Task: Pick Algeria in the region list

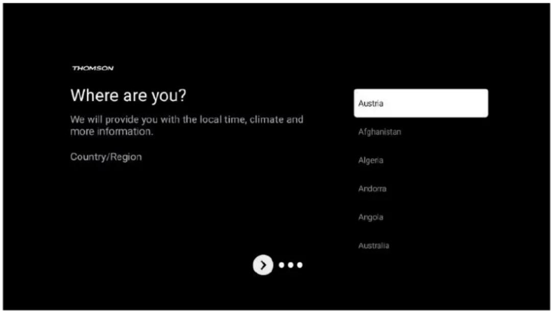Action: [370, 161]
